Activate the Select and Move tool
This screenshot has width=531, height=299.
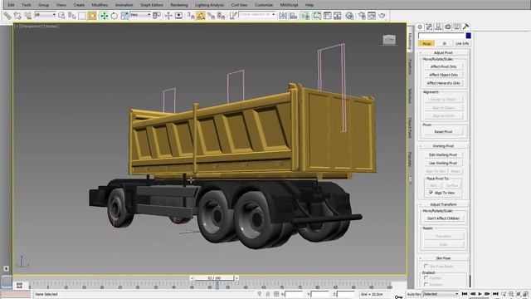pos(104,16)
